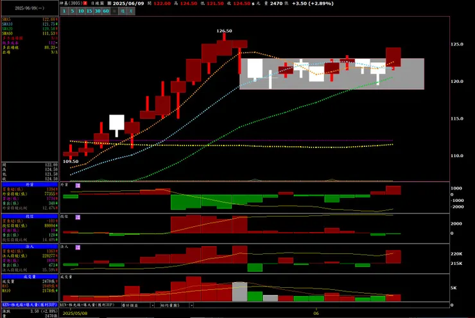Click the 125.0 price axis label
This screenshot has width=475, height=318.
click(x=457, y=44)
